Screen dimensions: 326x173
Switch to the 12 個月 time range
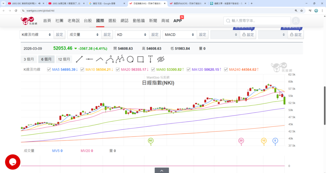click(64, 59)
